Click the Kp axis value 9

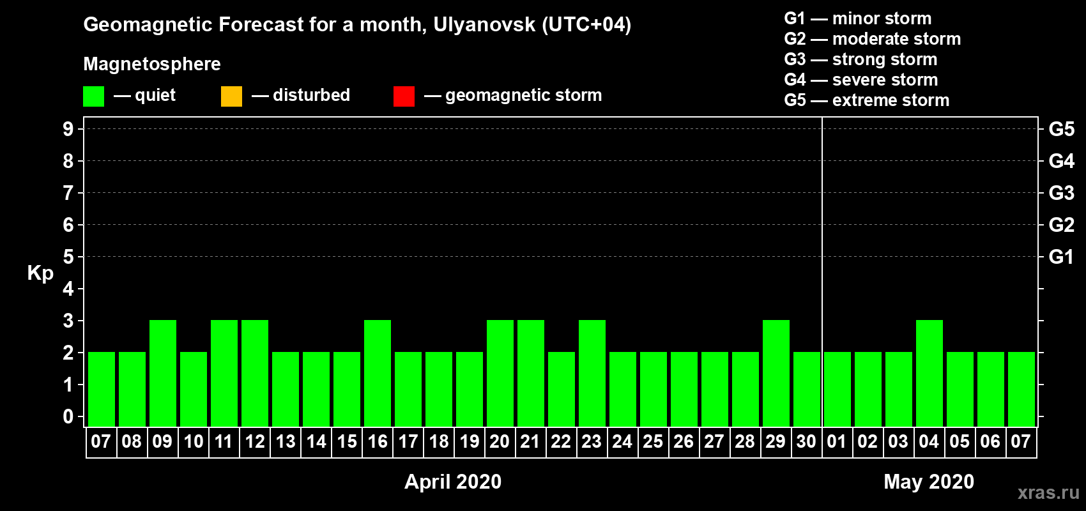click(68, 129)
